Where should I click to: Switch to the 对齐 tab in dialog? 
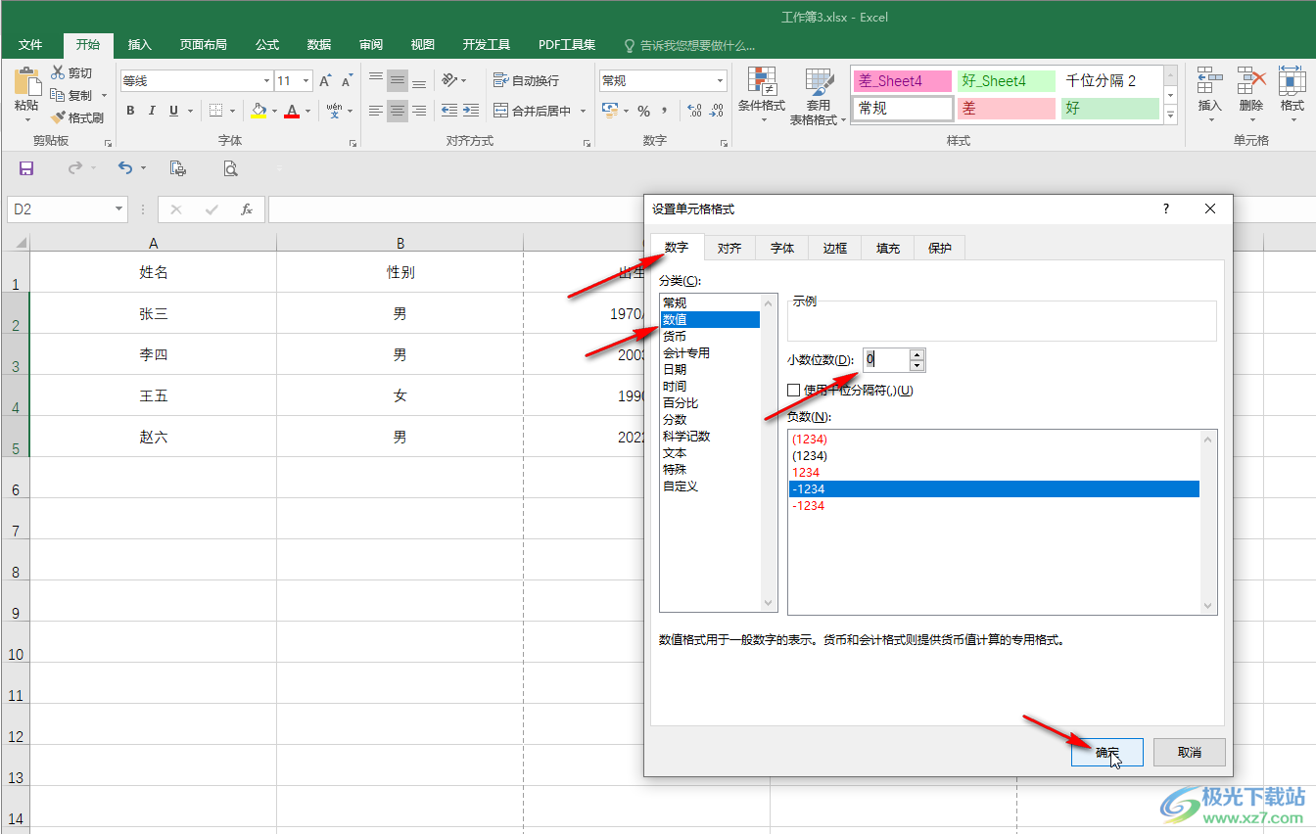(x=729, y=249)
